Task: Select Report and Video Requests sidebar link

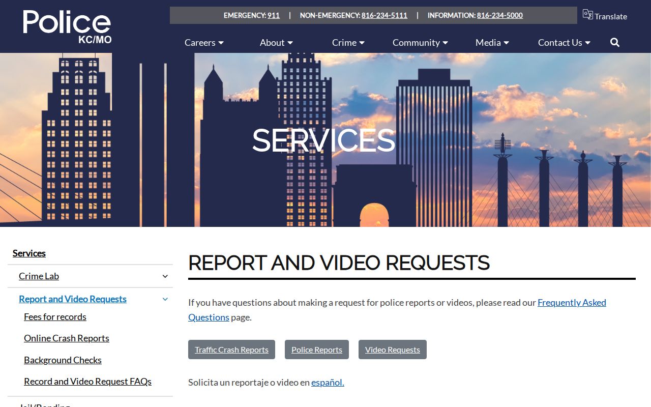Action: [73, 299]
